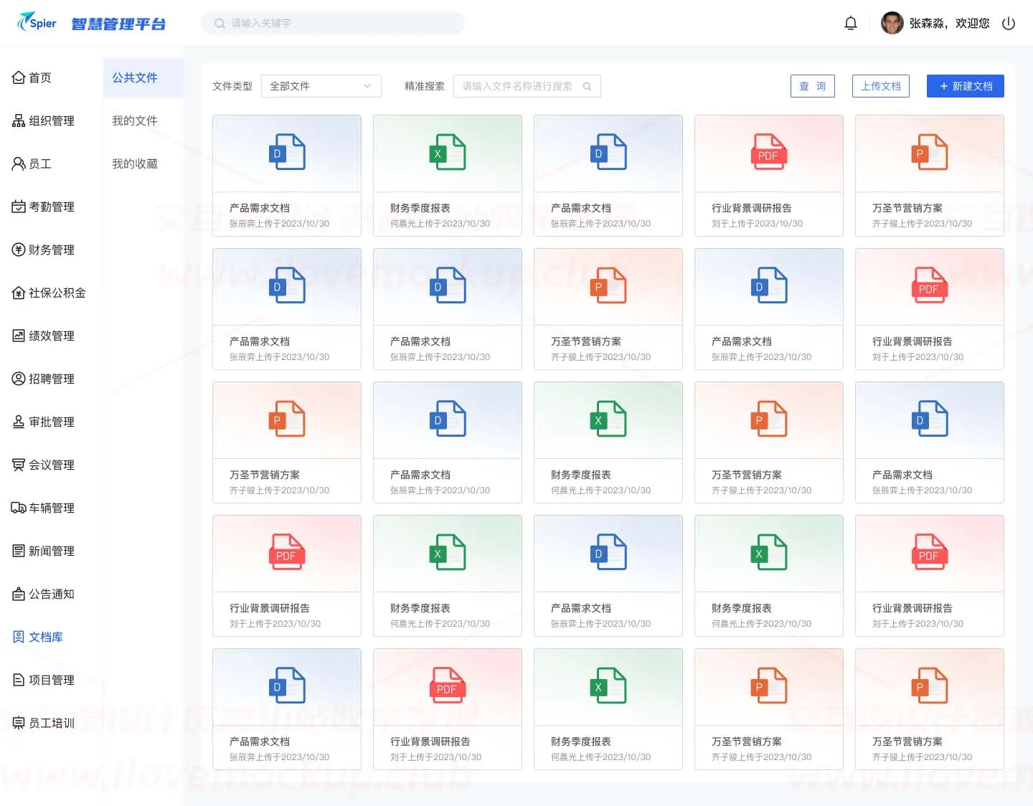Click the power logout icon
This screenshot has height=806, width=1033.
[1009, 23]
